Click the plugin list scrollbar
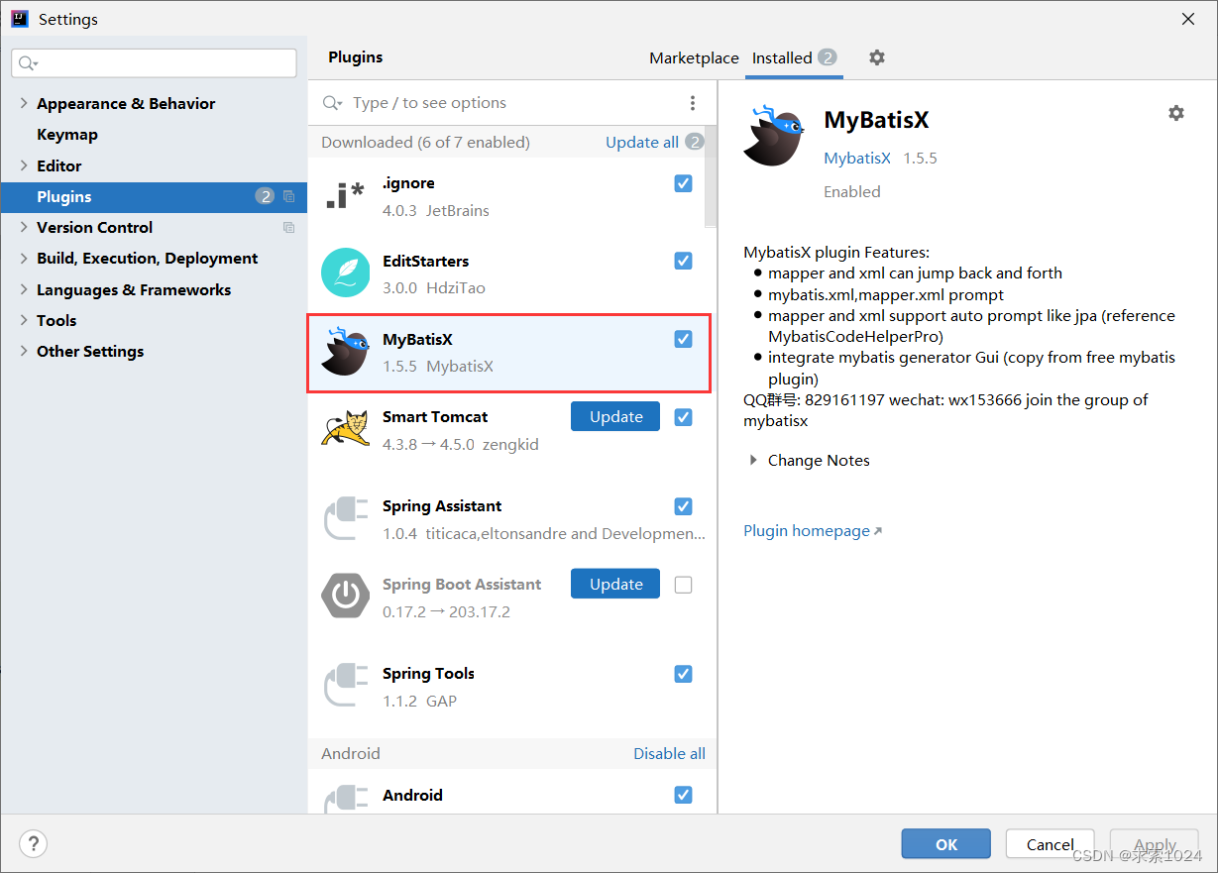This screenshot has height=873, width=1218. (x=710, y=176)
